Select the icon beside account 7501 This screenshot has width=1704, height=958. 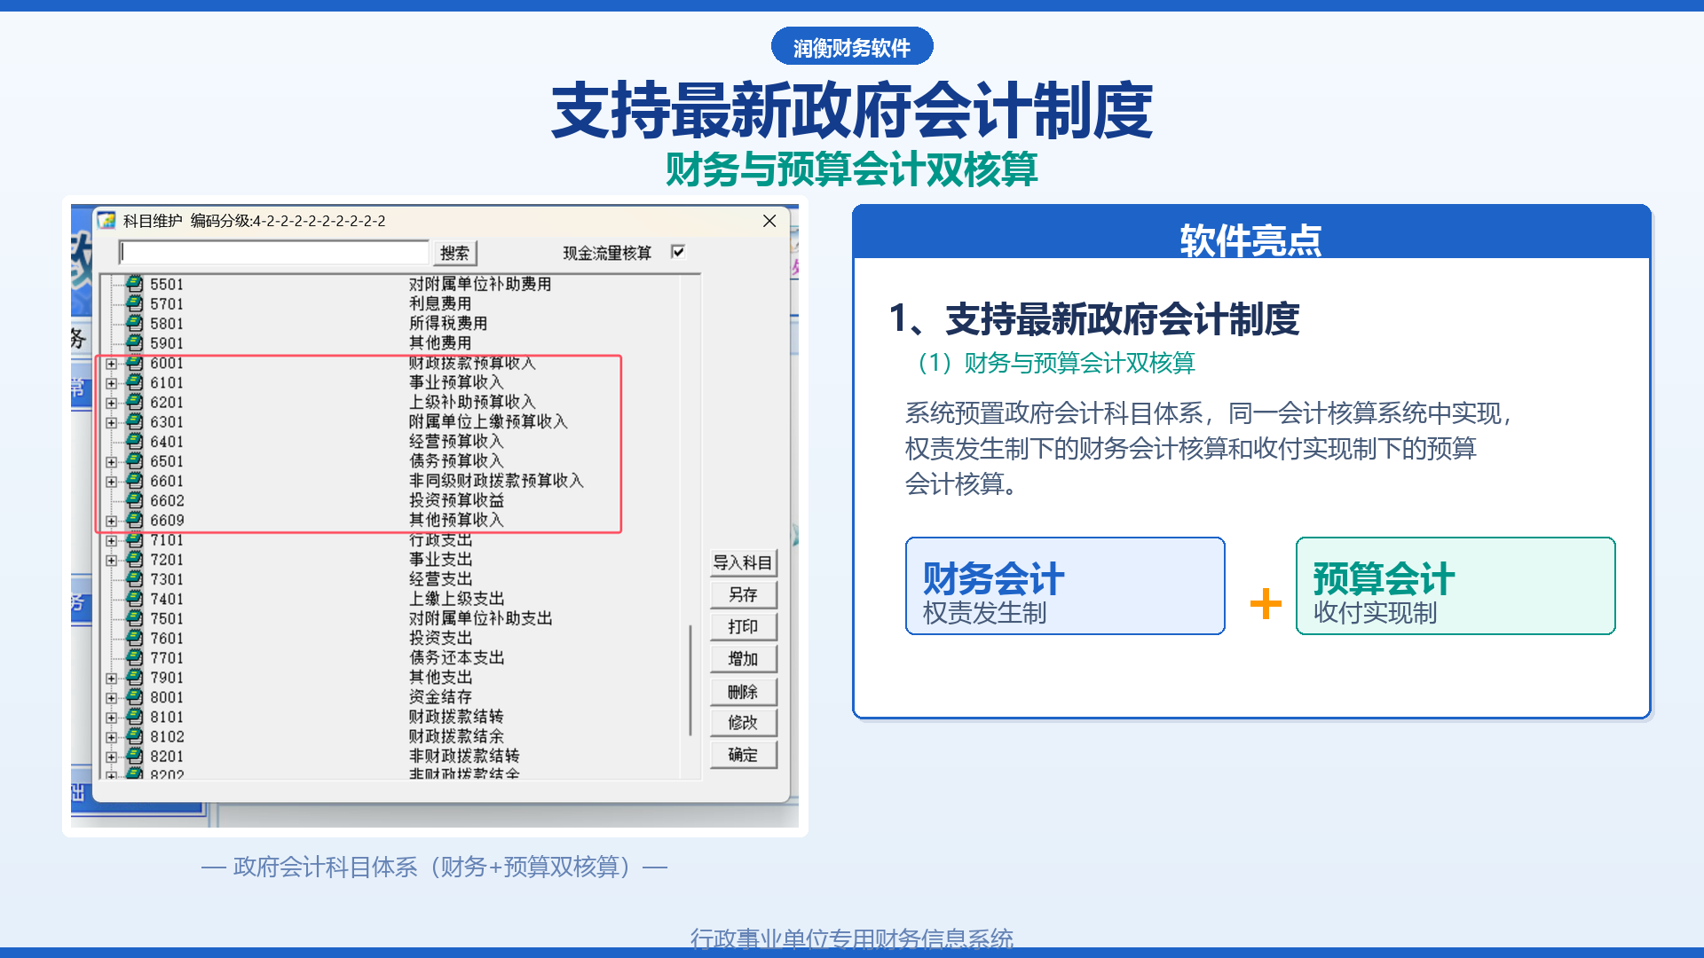[x=134, y=618]
